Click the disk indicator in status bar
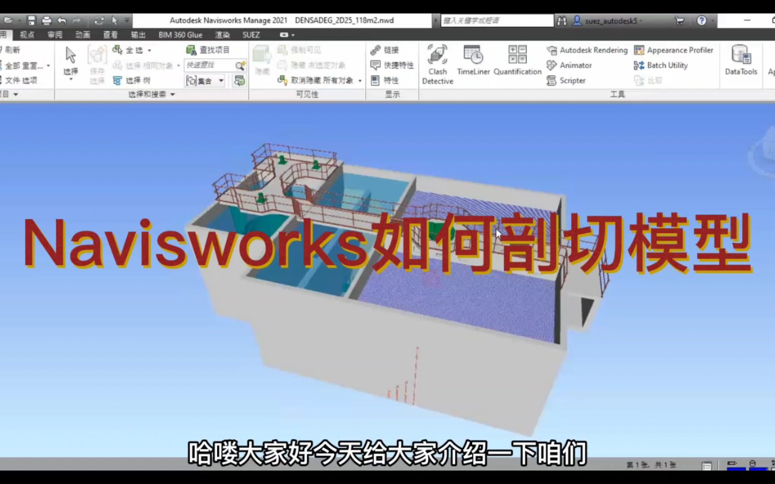Screen dimensions: 775x484 coord(753,464)
